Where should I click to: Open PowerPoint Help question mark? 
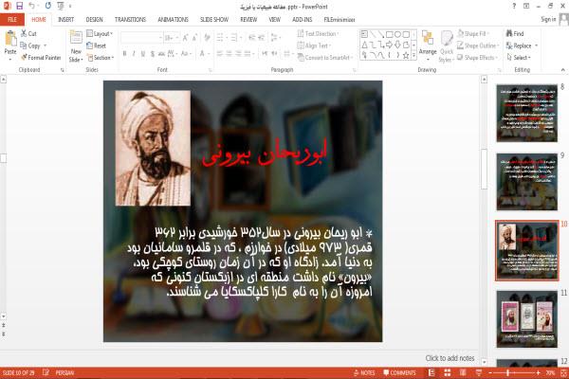pos(514,6)
